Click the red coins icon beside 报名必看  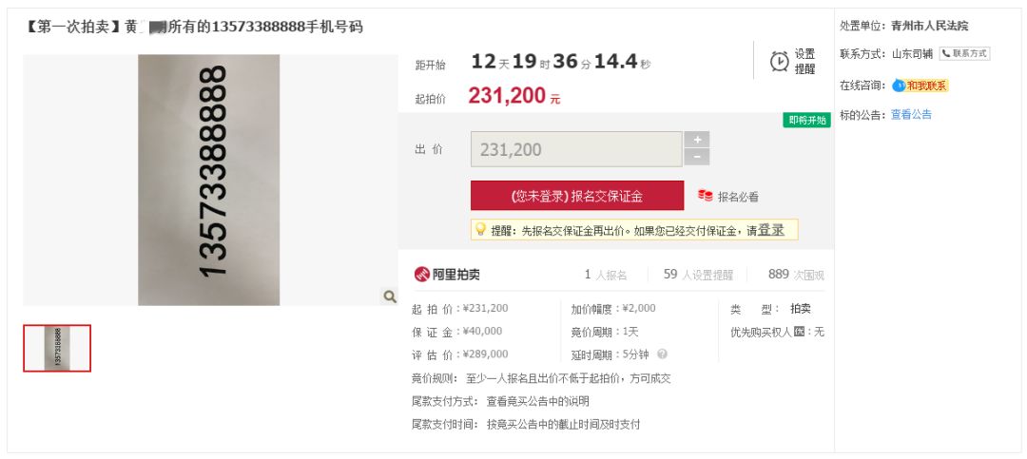(705, 196)
